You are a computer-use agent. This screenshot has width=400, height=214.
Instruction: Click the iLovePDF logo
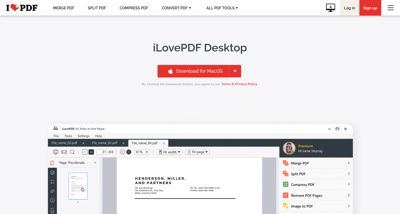click(x=22, y=8)
